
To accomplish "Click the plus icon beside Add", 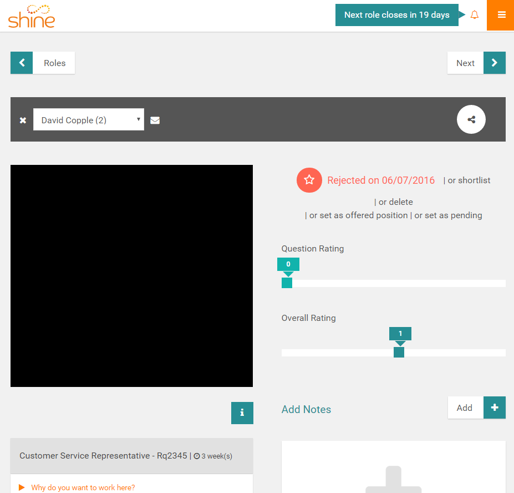I will point(495,408).
